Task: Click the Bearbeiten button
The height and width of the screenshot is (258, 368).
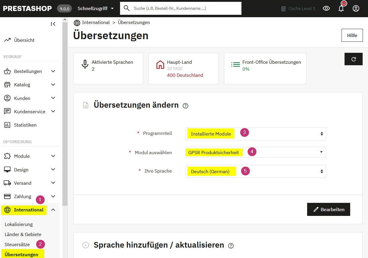Action: (328, 209)
